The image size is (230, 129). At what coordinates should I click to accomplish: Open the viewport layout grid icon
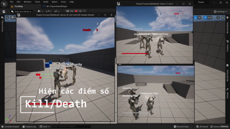(223, 18)
